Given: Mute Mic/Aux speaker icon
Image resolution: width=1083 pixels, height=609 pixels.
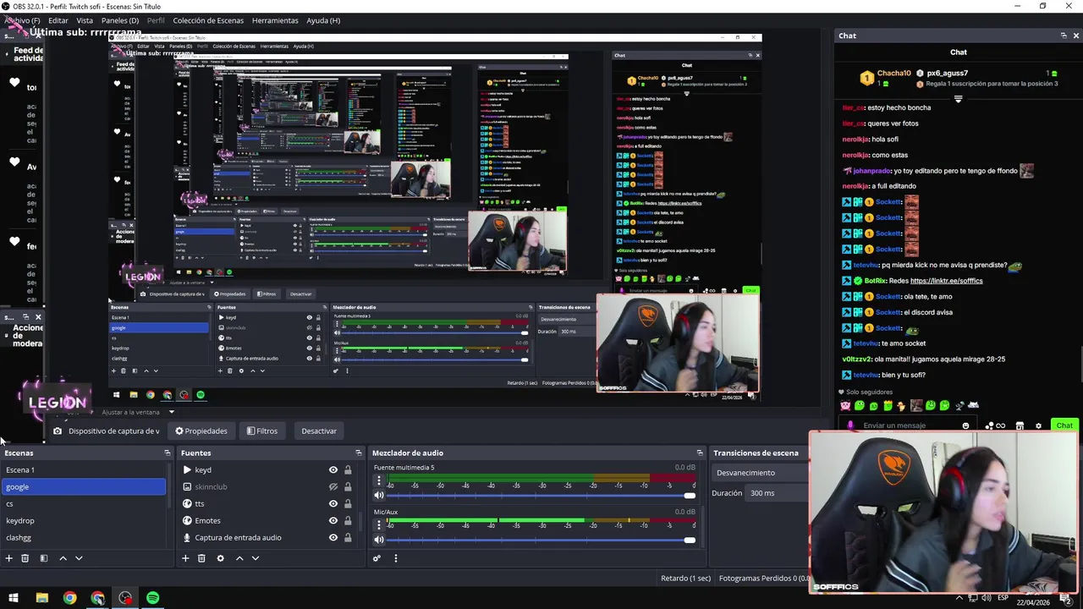Looking at the screenshot, I should pyautogui.click(x=379, y=540).
